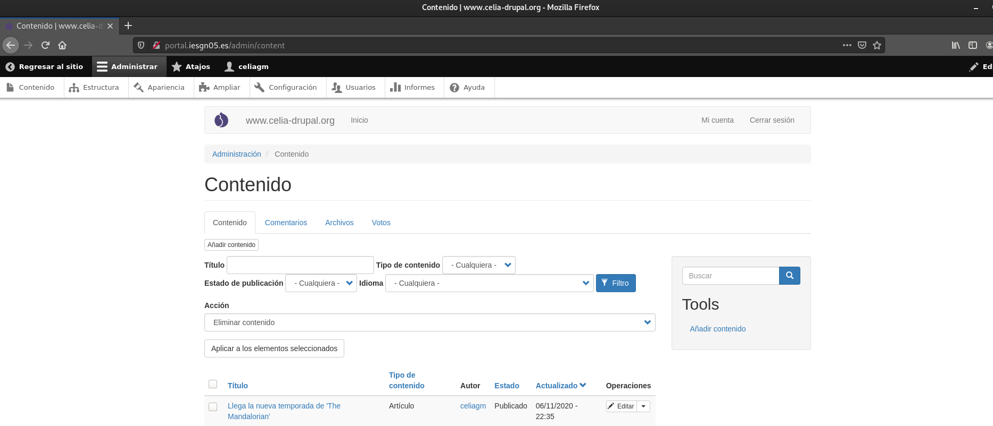This screenshot has height=426, width=993.
Task: Open the Estructura admin menu
Action: pyautogui.click(x=94, y=88)
